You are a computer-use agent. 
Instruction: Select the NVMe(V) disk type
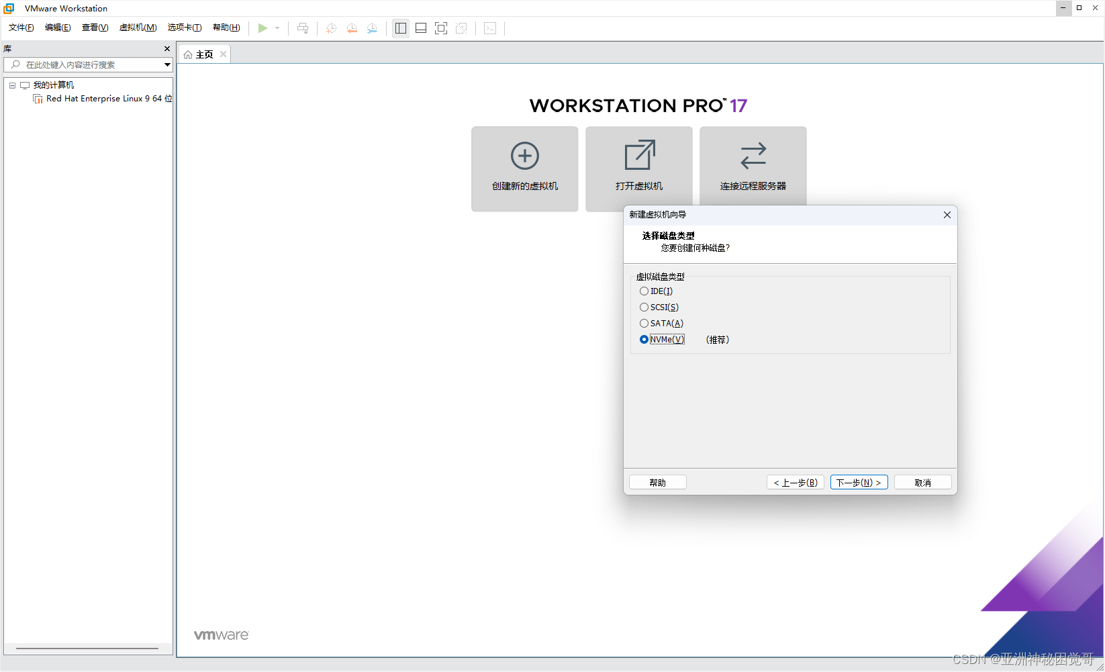662,340
